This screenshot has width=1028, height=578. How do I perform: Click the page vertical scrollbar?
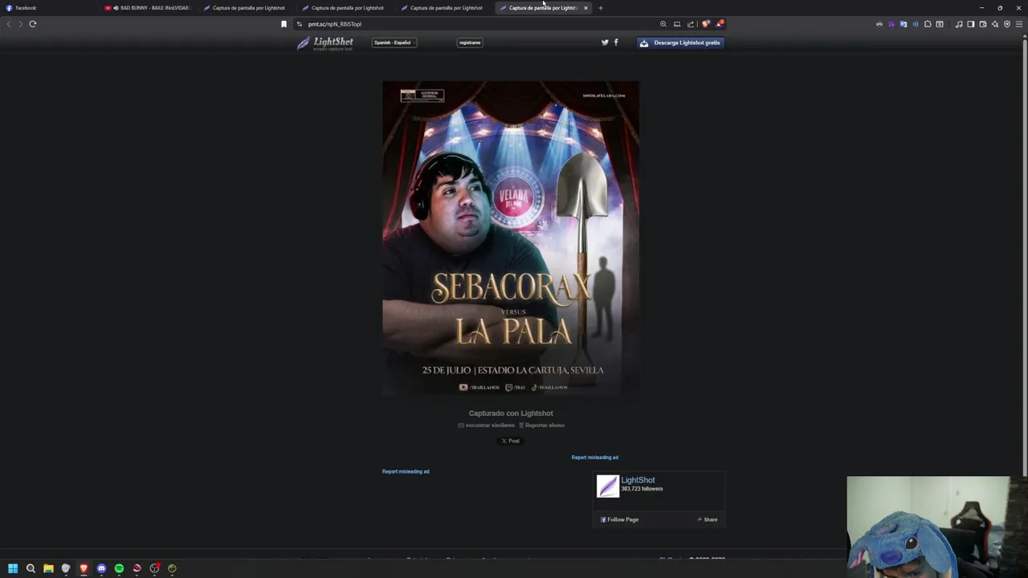(x=1025, y=257)
